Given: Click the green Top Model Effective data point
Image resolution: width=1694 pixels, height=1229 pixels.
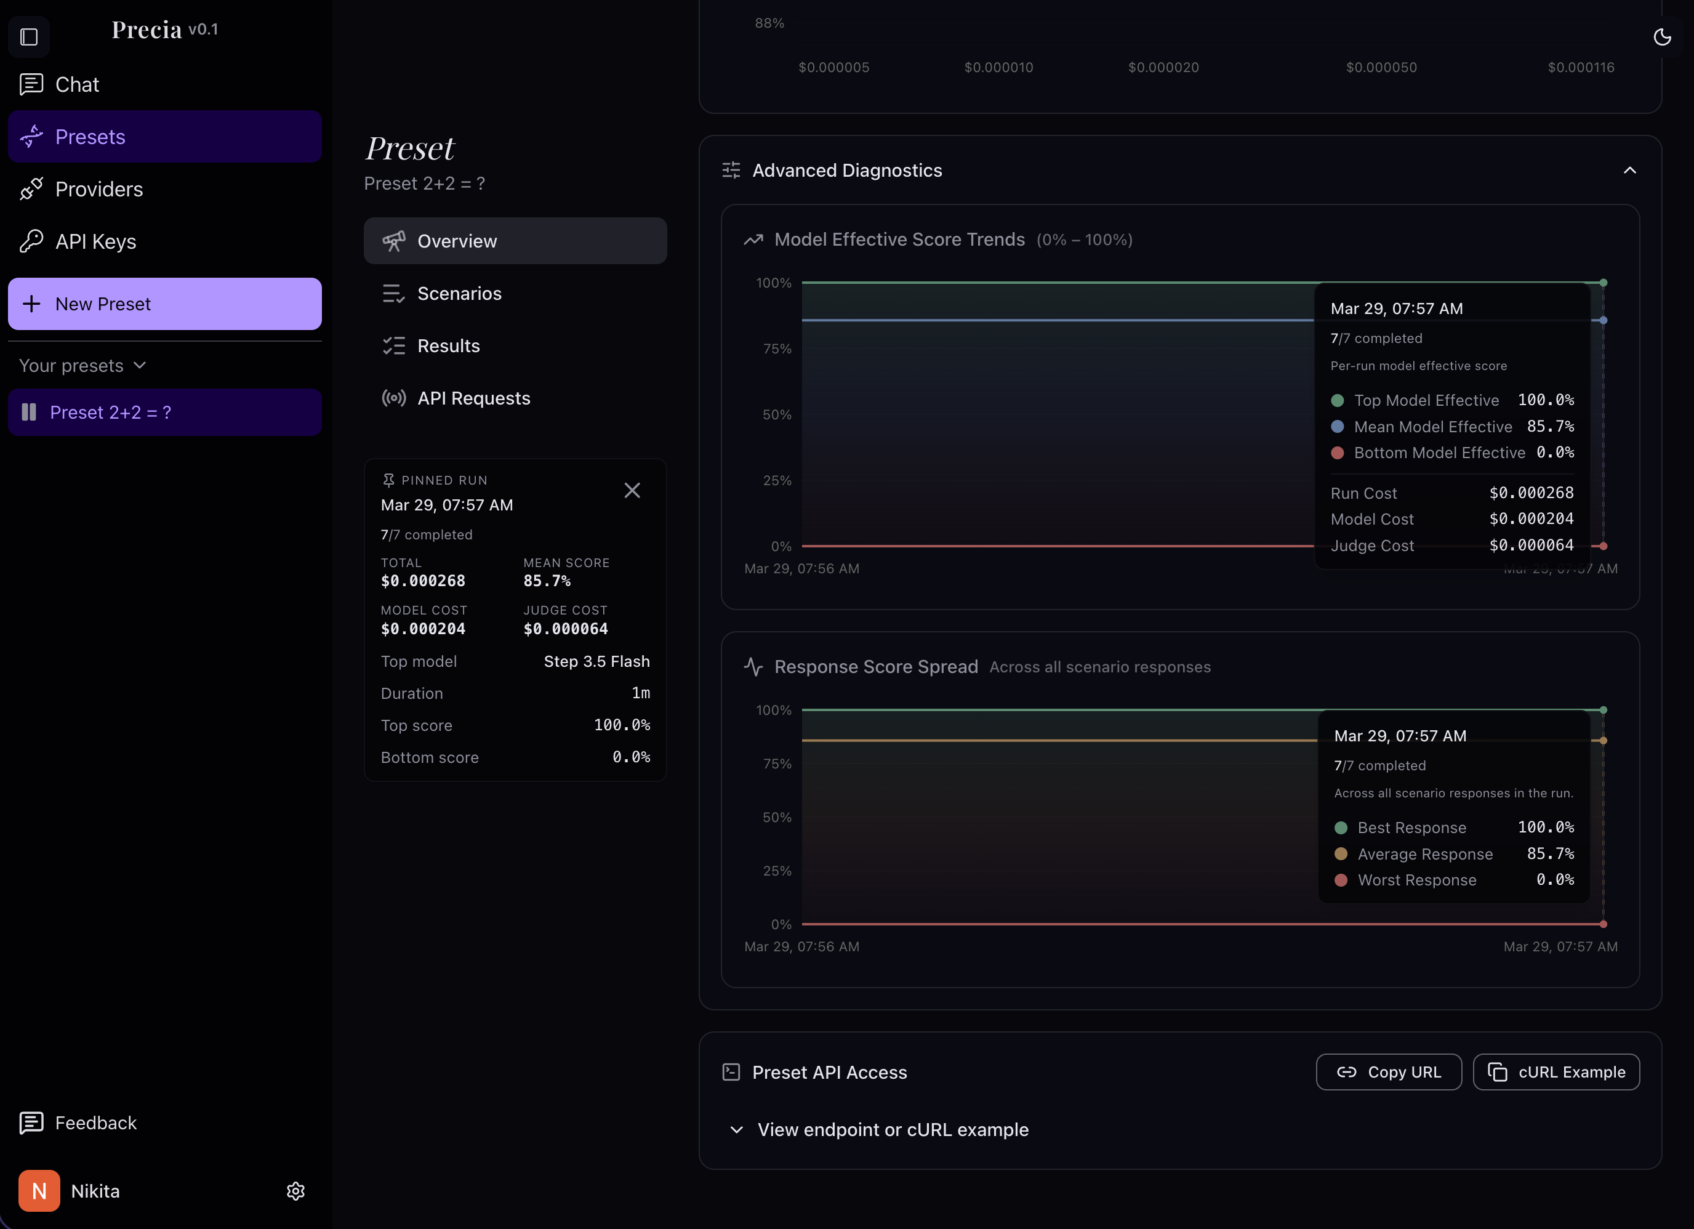Looking at the screenshot, I should [1604, 283].
